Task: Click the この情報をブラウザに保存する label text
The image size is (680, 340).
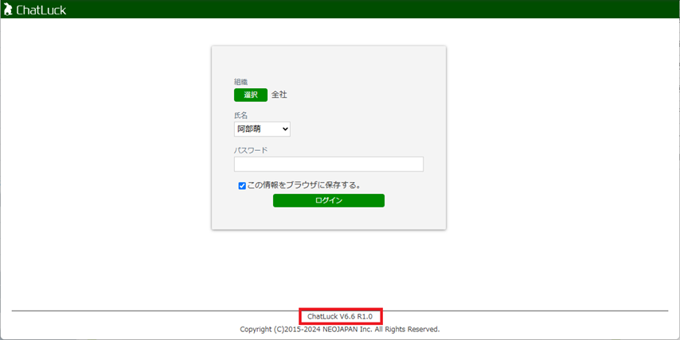Action: pyautogui.click(x=304, y=186)
